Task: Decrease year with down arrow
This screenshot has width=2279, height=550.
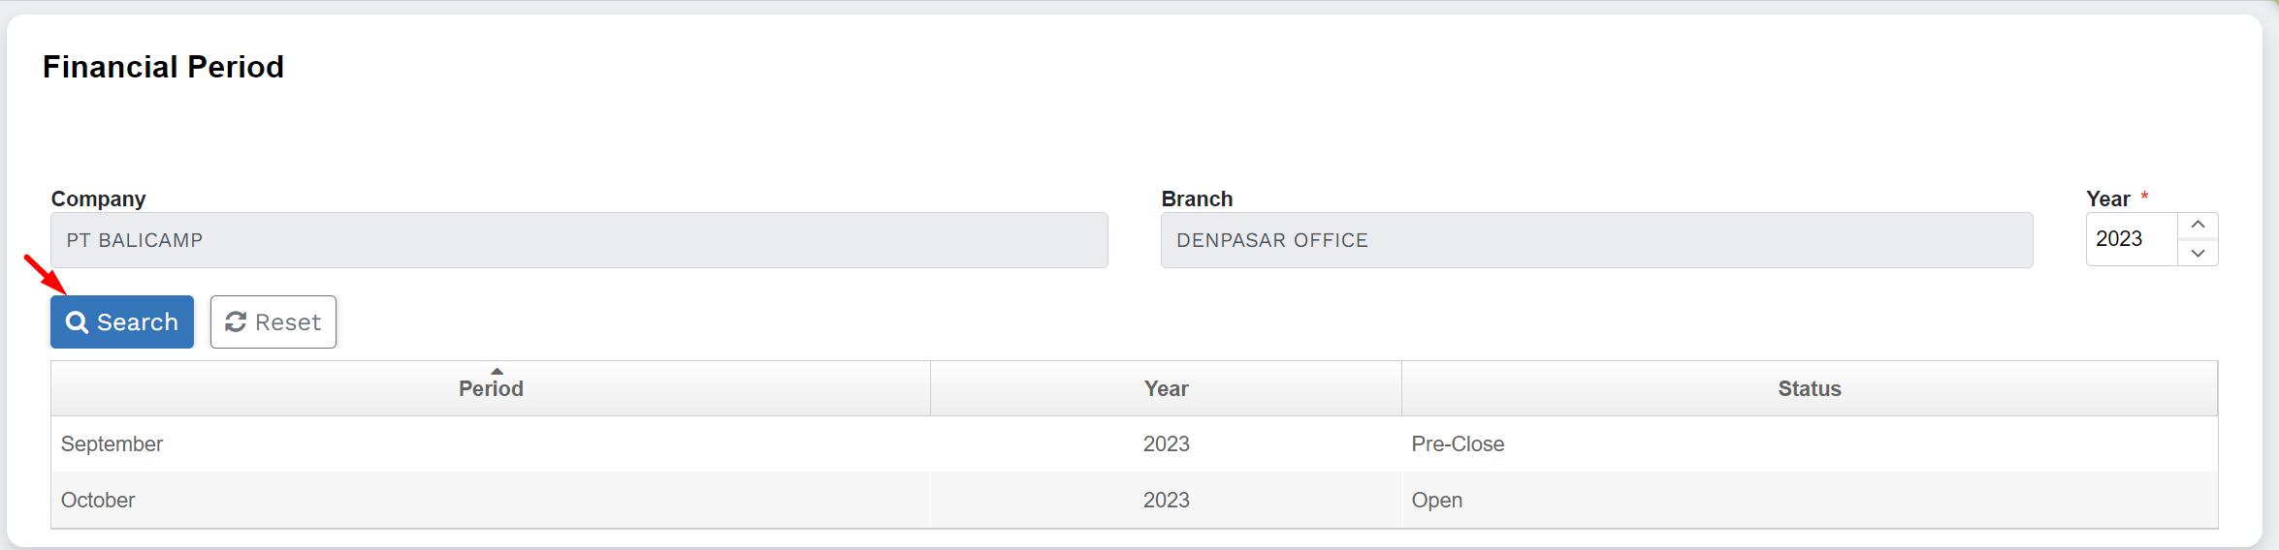Action: coord(2198,253)
